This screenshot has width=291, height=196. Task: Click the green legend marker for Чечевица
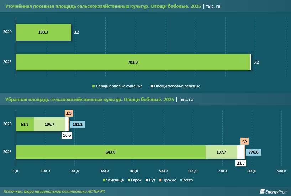click(104, 180)
